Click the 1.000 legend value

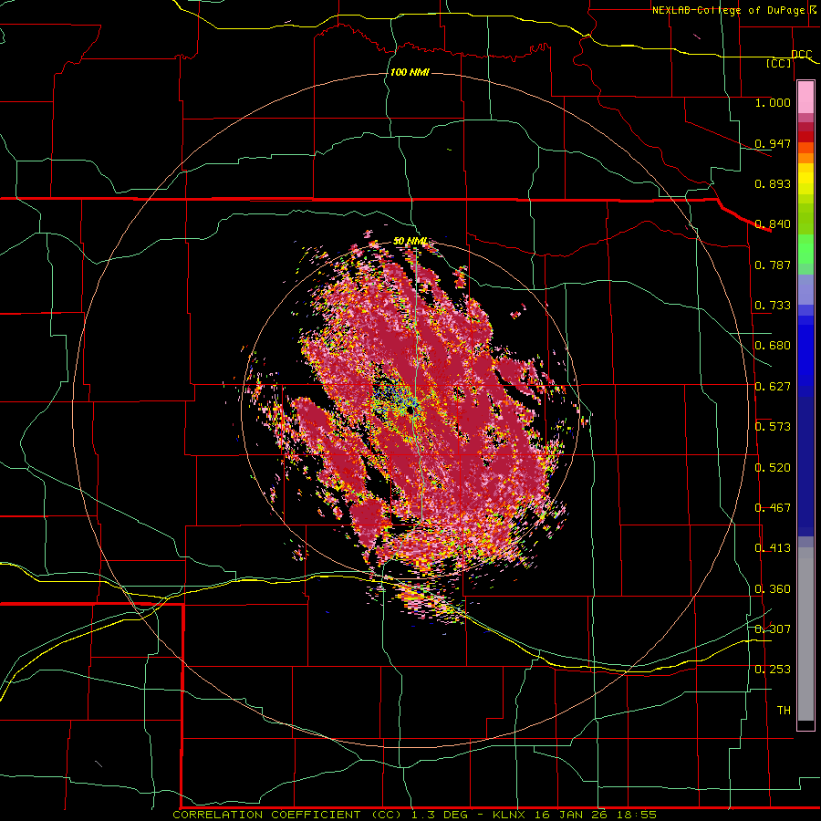[x=773, y=102]
